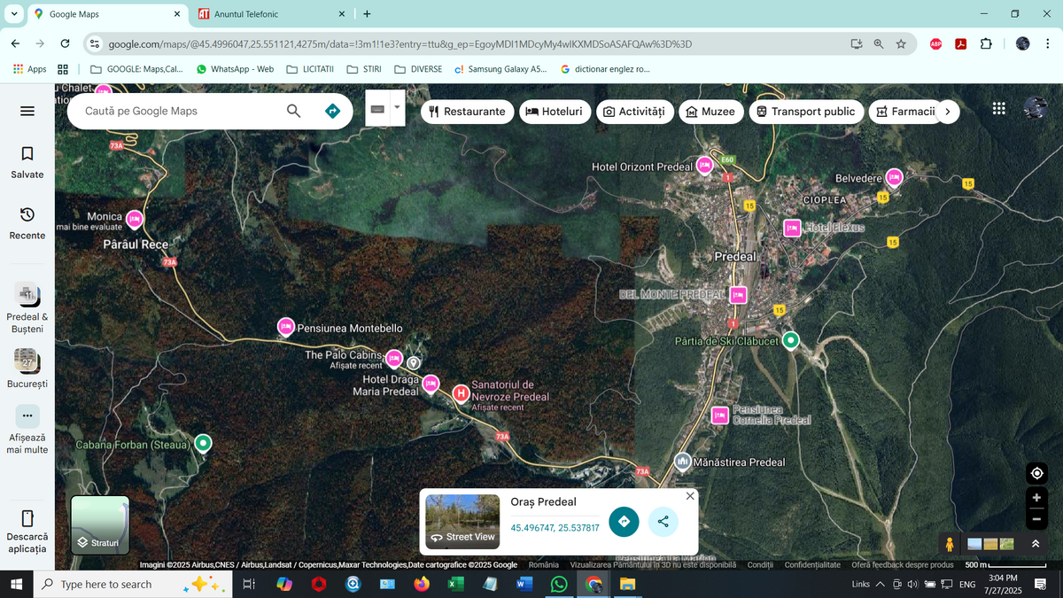Viewport: 1063px width, 598px height.
Task: Open the Recente history panel
Action: [x=27, y=224]
